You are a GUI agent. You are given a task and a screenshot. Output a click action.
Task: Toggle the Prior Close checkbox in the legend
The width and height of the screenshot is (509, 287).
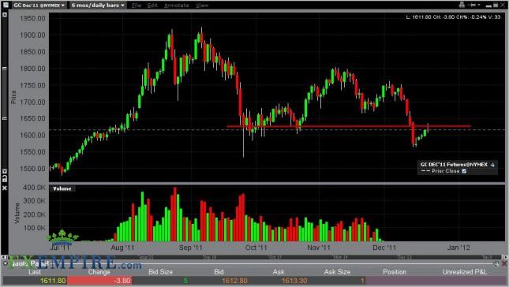pos(464,171)
